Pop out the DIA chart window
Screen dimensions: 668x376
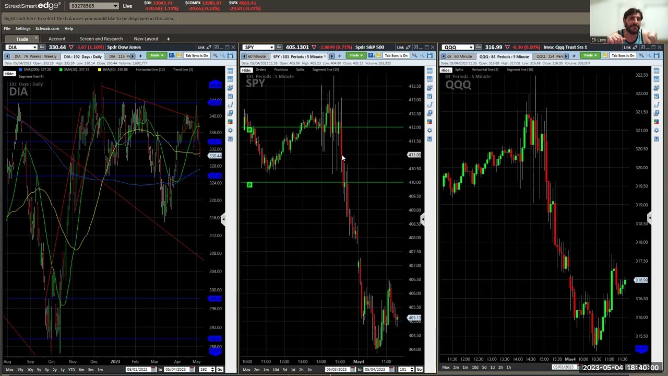click(217, 47)
